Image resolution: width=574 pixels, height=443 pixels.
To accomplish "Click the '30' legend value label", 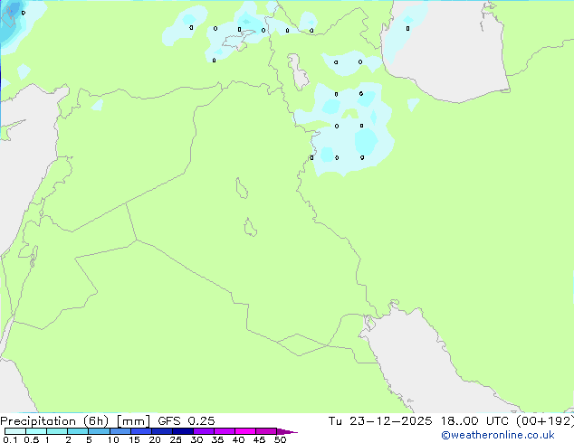I will point(196,439).
